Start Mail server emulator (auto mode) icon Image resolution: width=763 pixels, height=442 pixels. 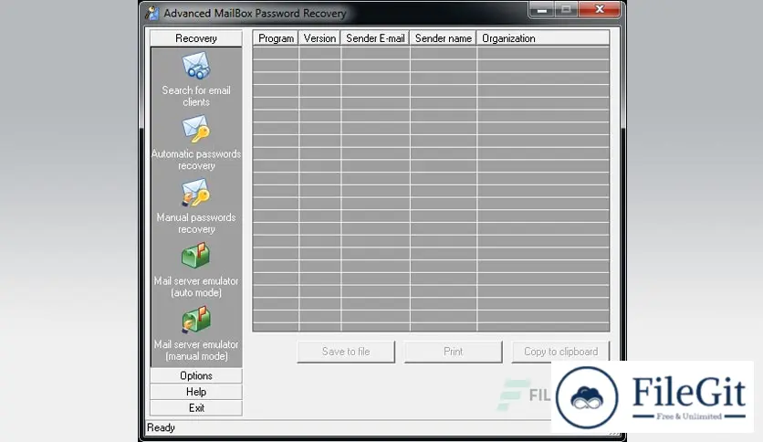pos(196,256)
